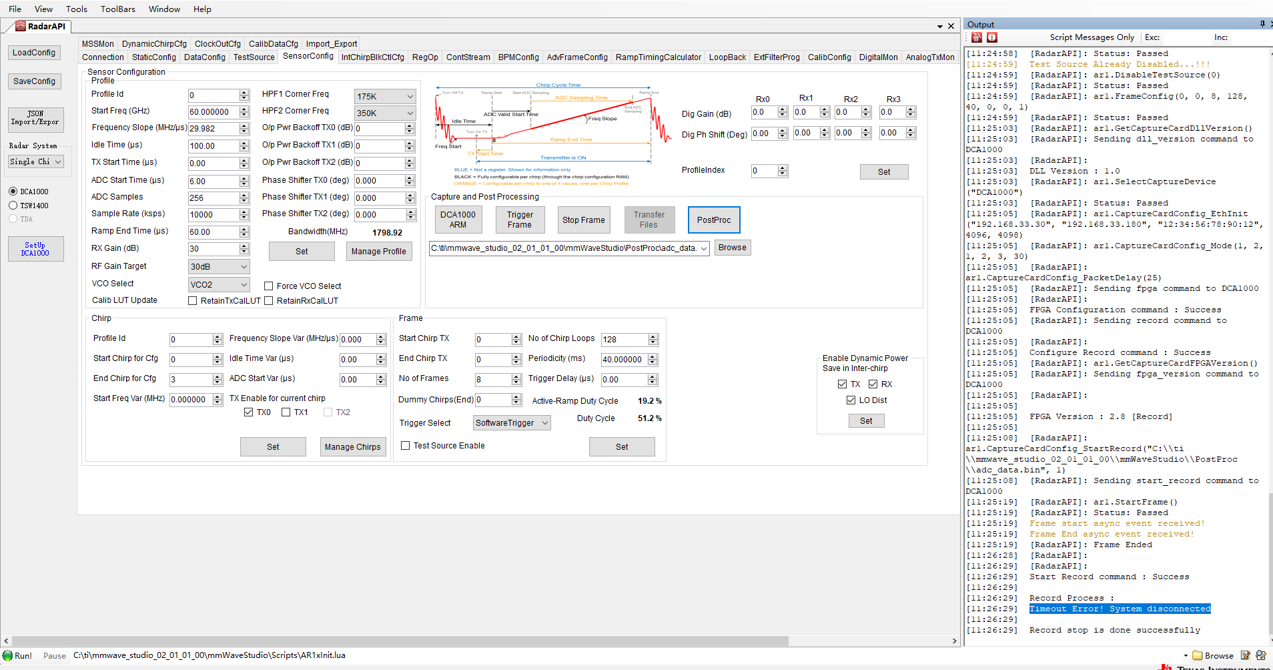Close the RadarAPI document tab
The image size is (1273, 670).
tap(951, 26)
